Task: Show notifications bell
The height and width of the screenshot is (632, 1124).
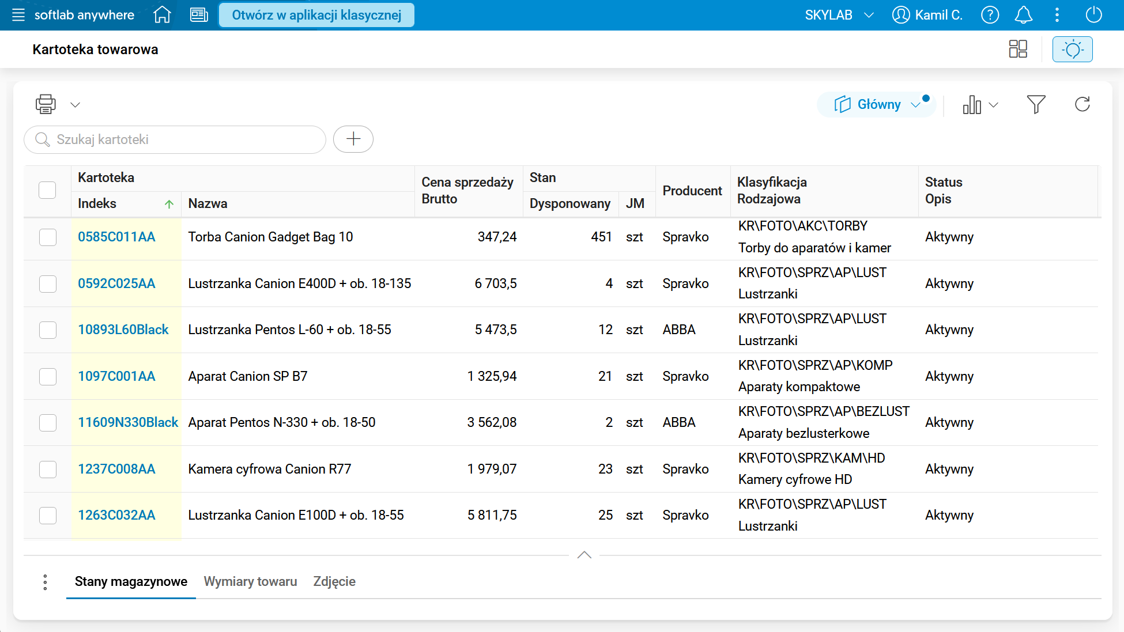Action: (1023, 15)
